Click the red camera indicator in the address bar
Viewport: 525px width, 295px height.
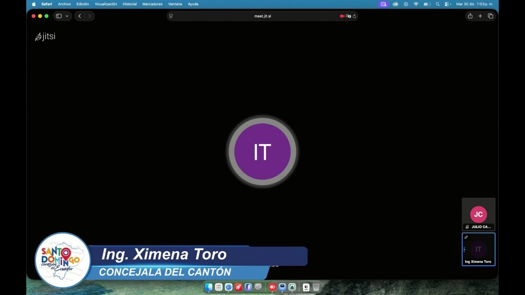point(342,16)
